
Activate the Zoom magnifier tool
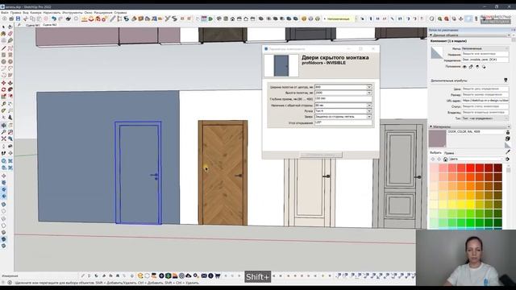[3, 132]
